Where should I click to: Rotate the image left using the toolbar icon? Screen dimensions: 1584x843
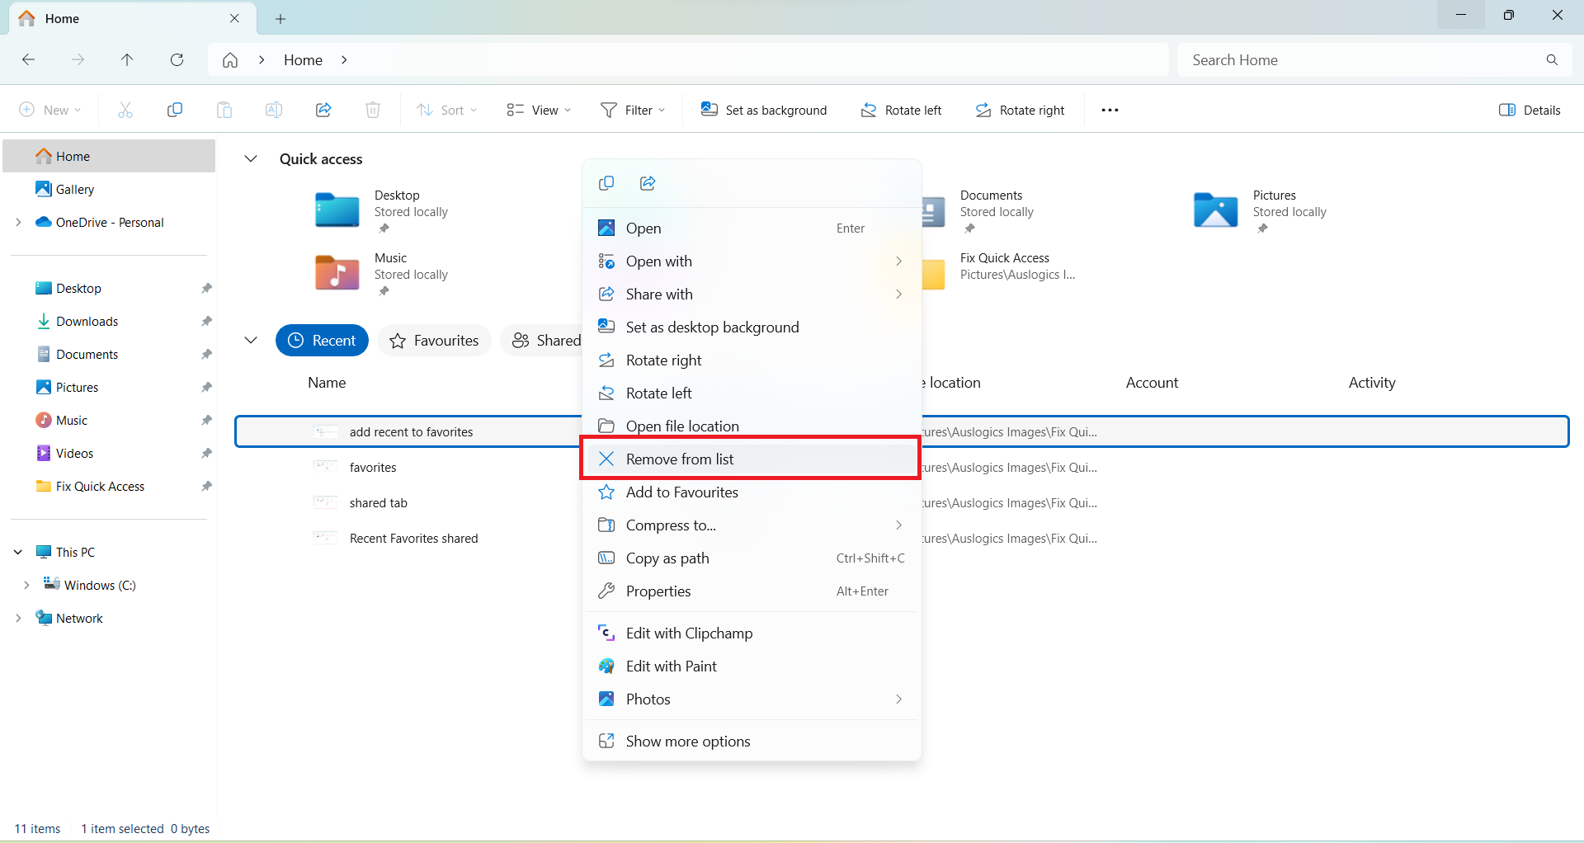[x=900, y=109]
